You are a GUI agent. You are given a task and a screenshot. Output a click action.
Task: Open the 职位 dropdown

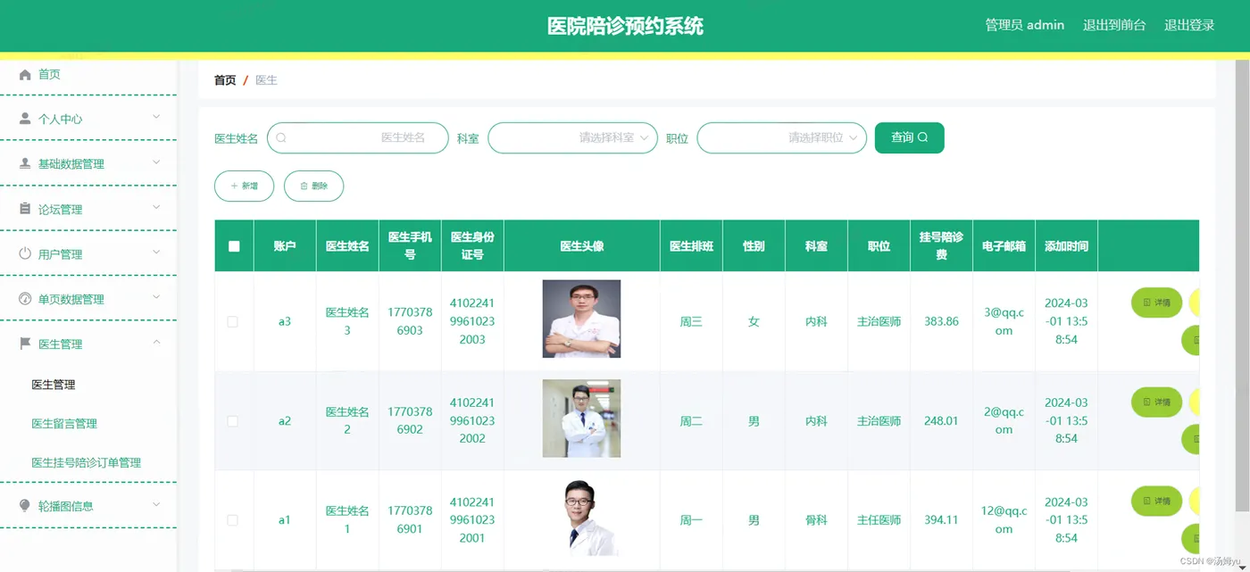[781, 138]
